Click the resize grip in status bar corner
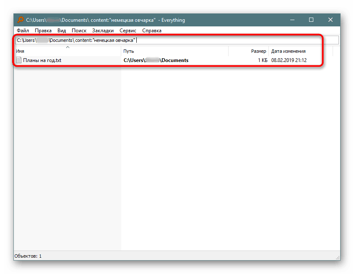The width and height of the screenshot is (354, 274). click(338, 258)
